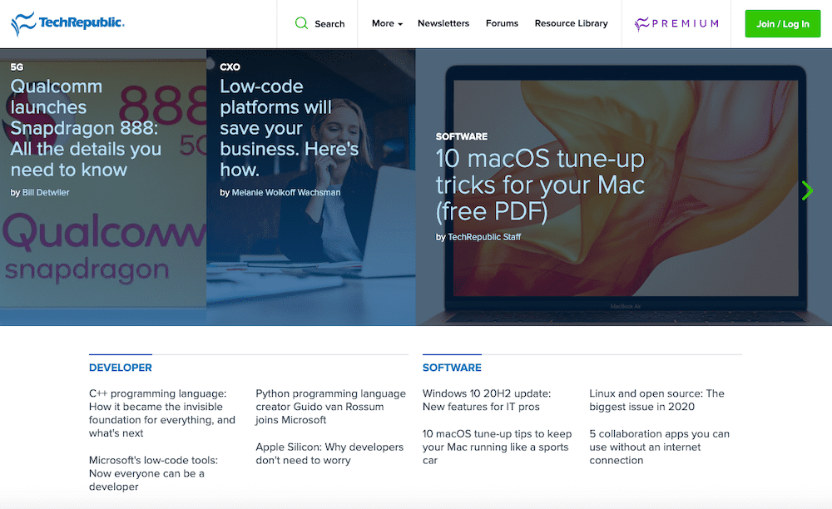Read Microsoft's low-code tools article
This screenshot has height=509, width=832.
[x=153, y=473]
